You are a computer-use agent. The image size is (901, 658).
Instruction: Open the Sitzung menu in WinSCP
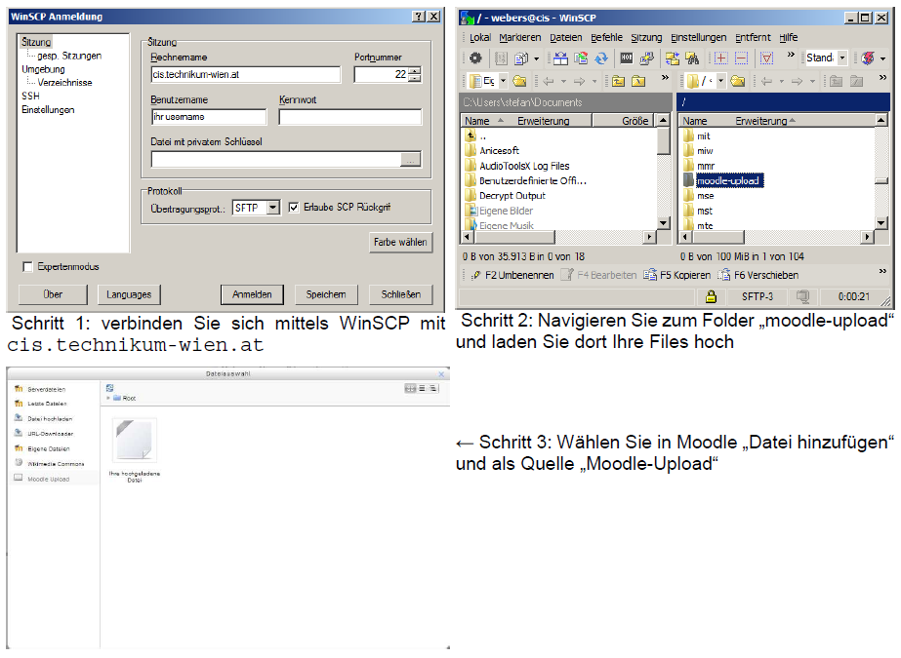point(645,37)
